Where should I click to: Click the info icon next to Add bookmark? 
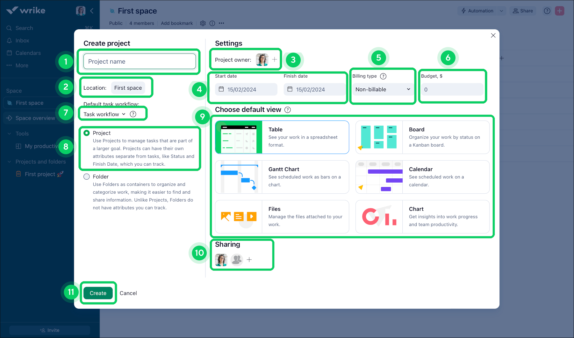coord(212,23)
